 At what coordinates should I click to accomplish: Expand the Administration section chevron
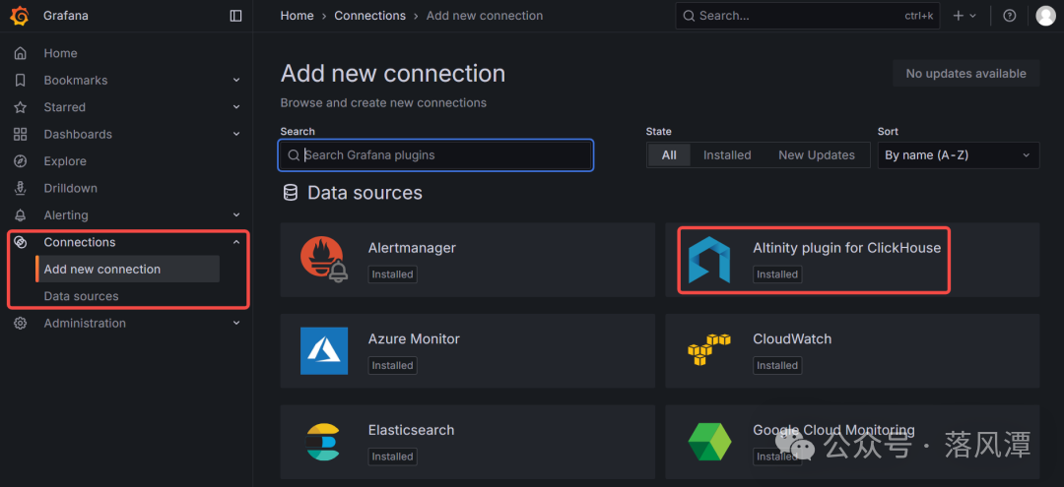coord(236,323)
